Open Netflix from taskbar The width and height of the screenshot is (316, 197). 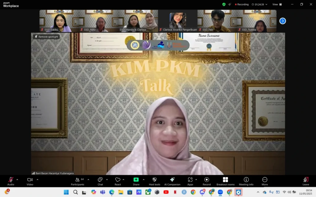175,192
